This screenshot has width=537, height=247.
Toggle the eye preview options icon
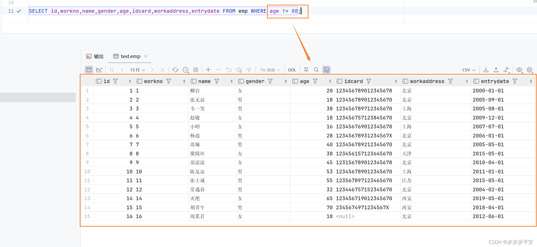(x=519, y=70)
